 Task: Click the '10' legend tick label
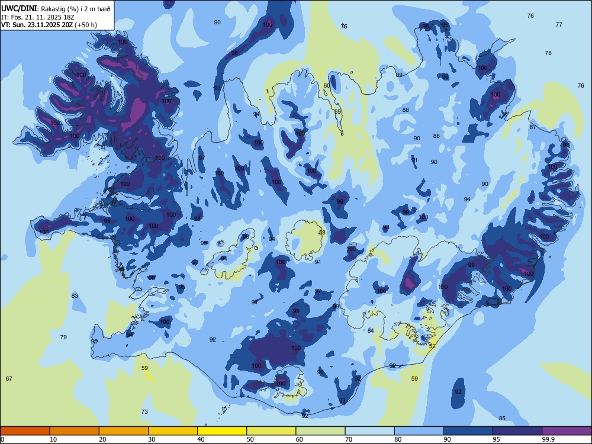53,439
